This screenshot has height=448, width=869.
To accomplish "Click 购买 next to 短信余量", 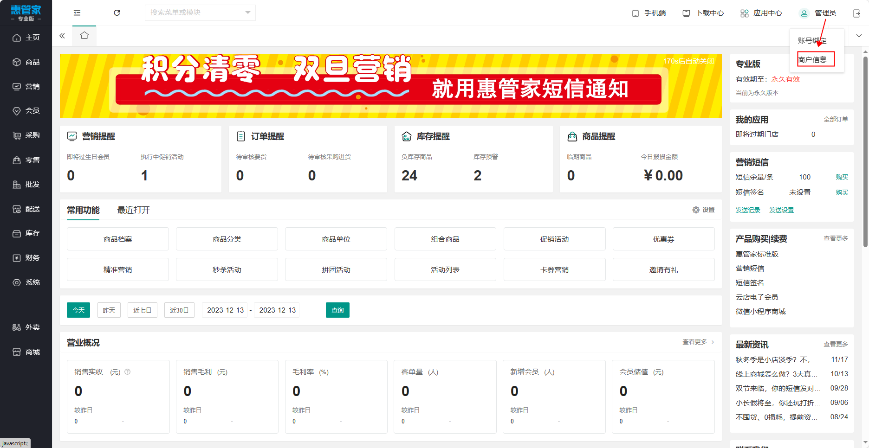I will 842,177.
